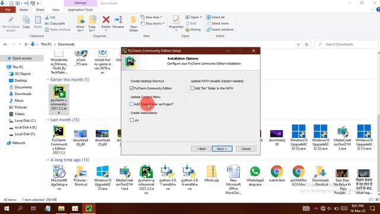Open Task View on taskbar

(33, 209)
